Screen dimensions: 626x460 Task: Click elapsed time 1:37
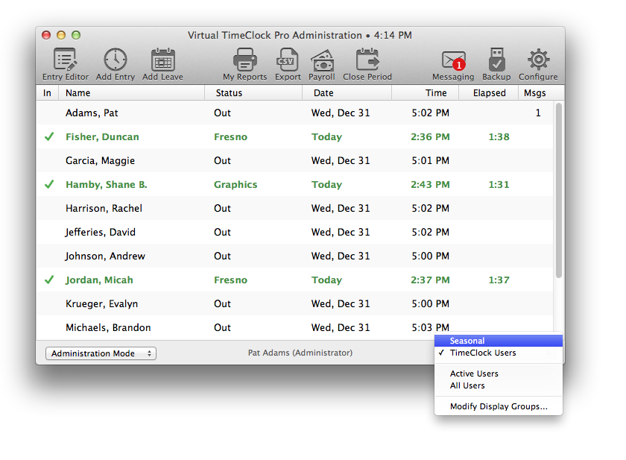(x=499, y=280)
